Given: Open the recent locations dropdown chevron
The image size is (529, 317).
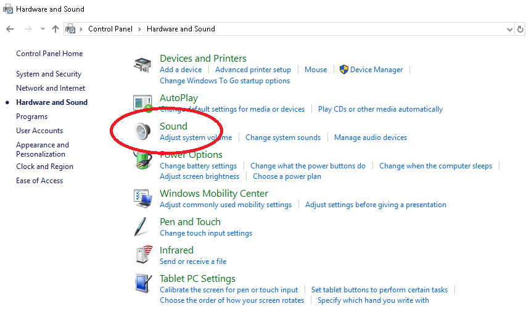Looking at the screenshot, I should pyautogui.click(x=43, y=29).
